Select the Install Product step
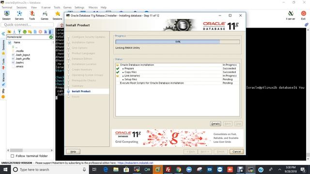 coord(81,91)
